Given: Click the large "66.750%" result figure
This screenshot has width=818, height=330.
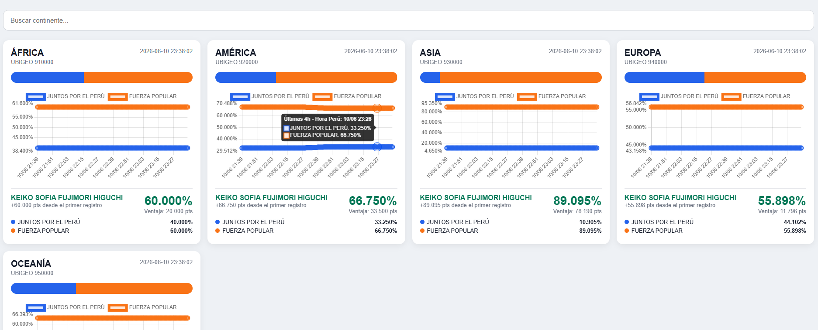Looking at the screenshot, I should pyautogui.click(x=373, y=201).
